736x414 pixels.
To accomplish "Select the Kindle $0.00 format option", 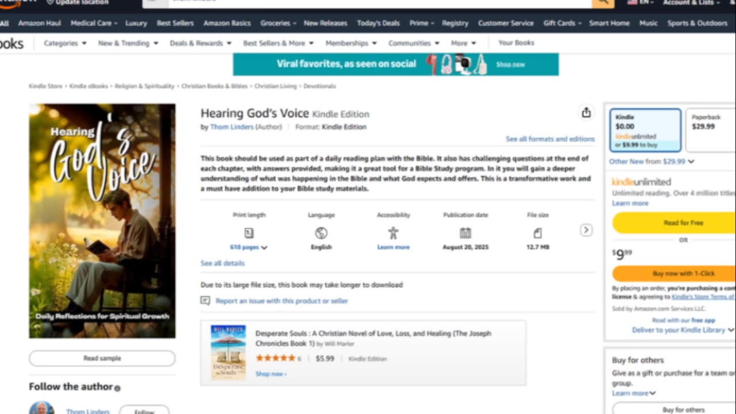I will (x=646, y=131).
